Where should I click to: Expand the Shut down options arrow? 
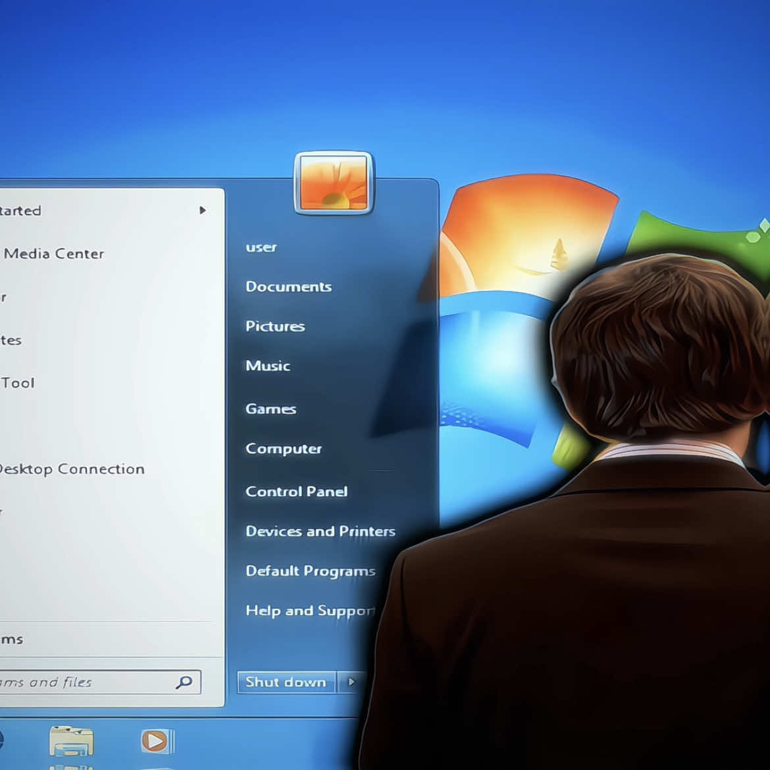[351, 682]
